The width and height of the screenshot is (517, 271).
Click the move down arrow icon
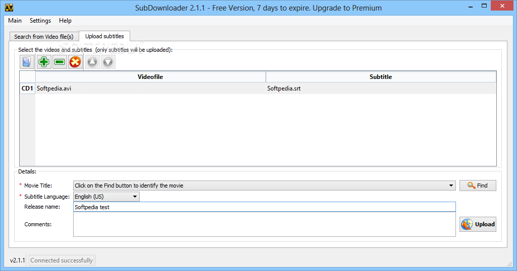point(108,62)
